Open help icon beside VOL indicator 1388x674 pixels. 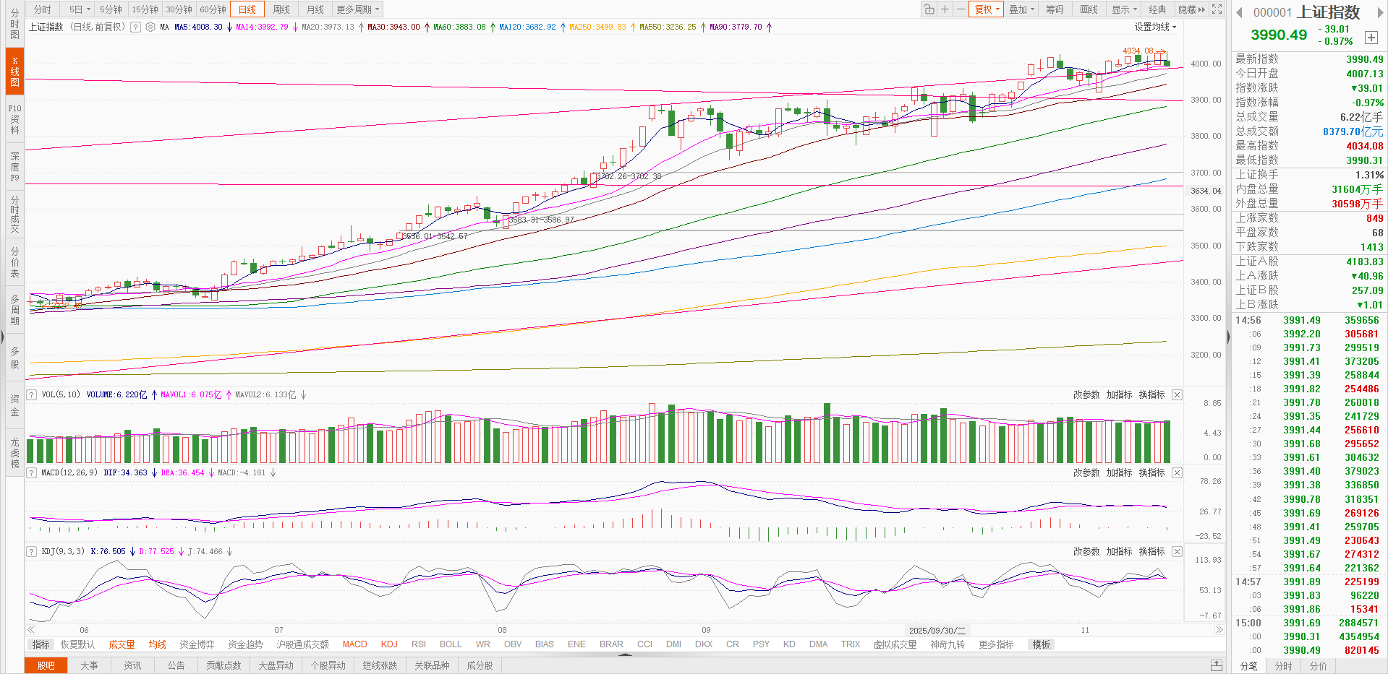32,394
